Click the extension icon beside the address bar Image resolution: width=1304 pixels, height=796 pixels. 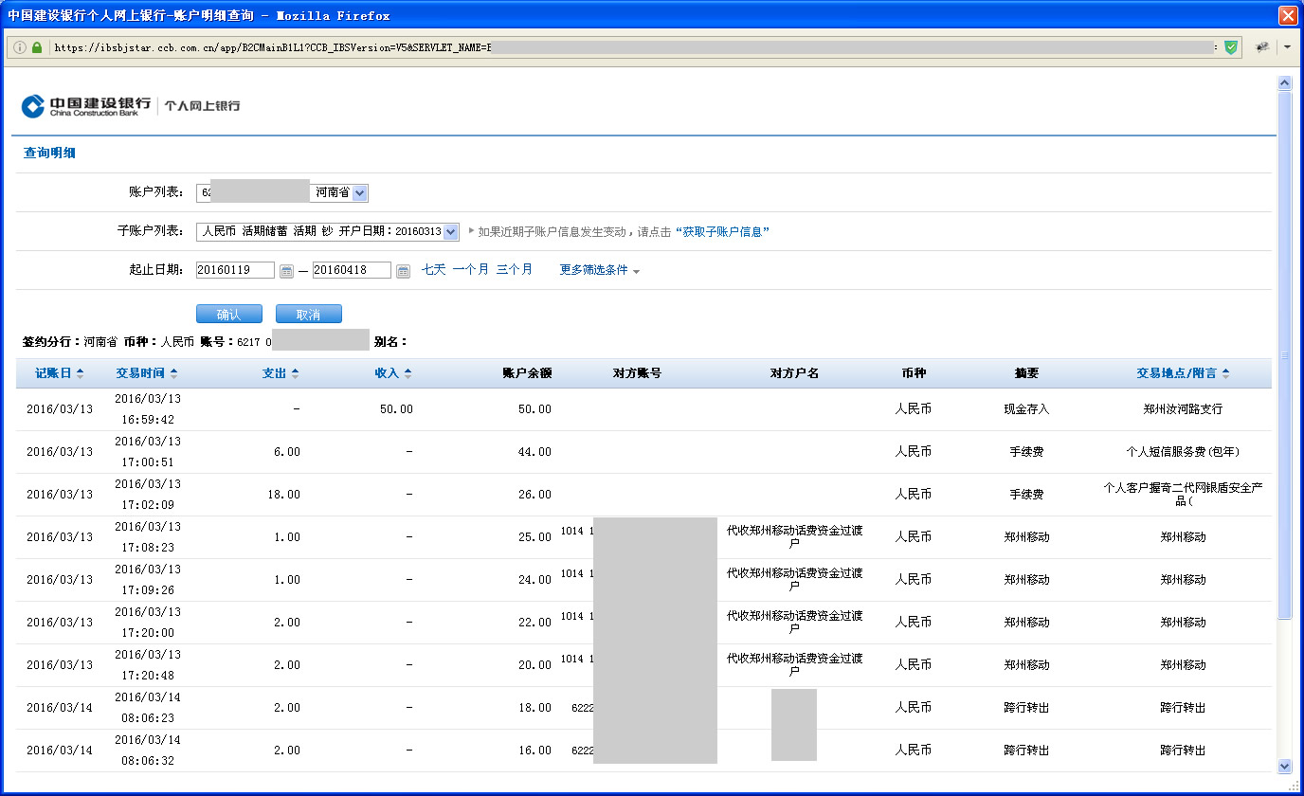point(1262,46)
